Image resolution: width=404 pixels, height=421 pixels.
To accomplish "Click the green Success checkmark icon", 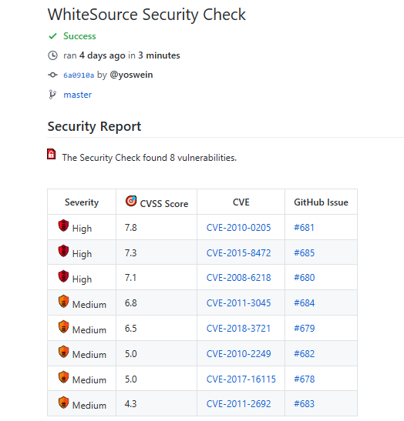I will (52, 36).
